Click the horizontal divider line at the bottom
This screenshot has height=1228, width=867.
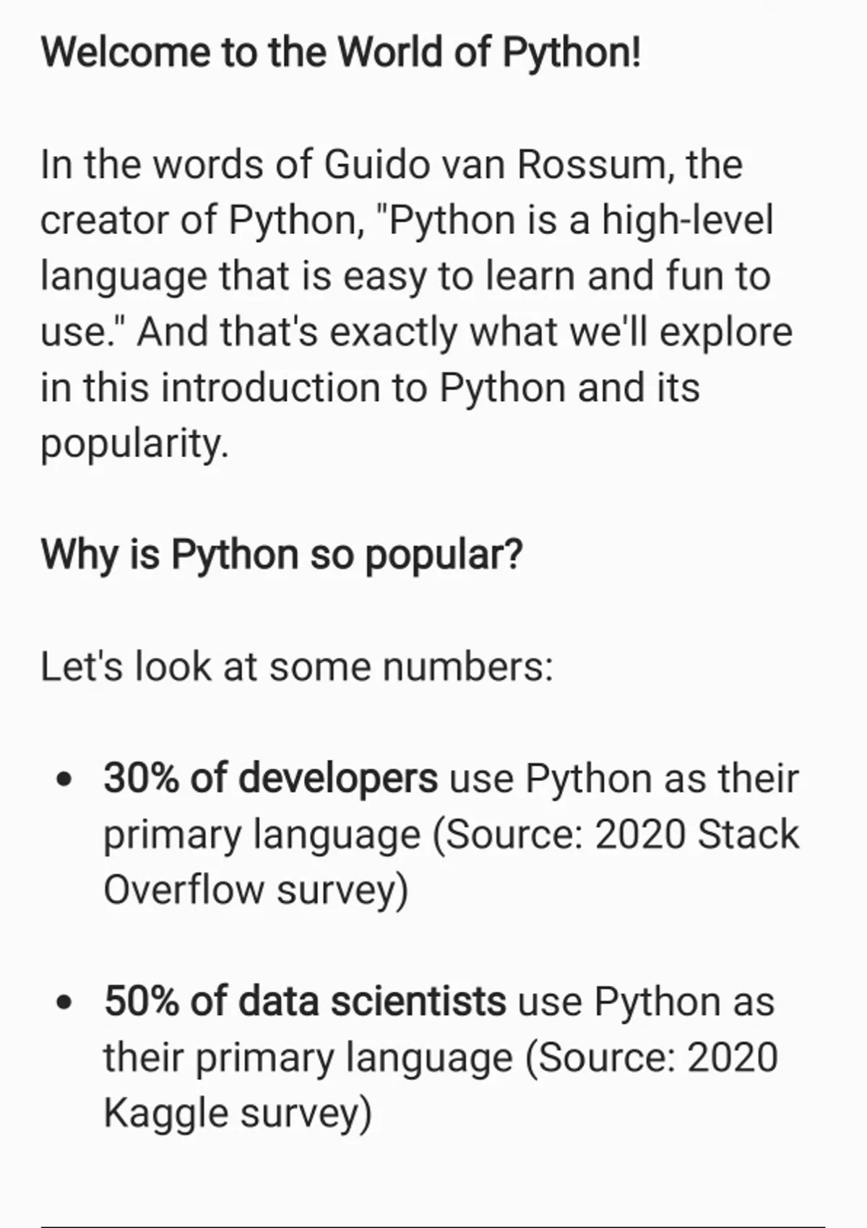(432, 1226)
